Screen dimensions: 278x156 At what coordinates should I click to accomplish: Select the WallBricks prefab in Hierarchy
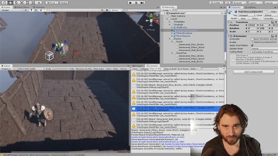point(182,27)
